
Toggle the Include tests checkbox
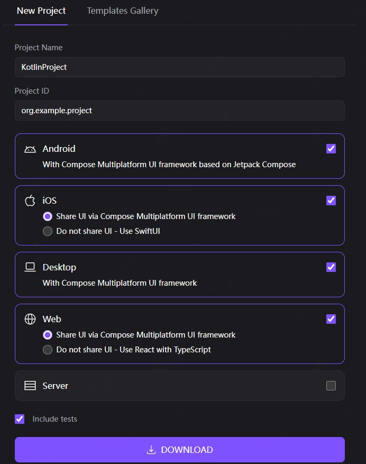(x=20, y=419)
